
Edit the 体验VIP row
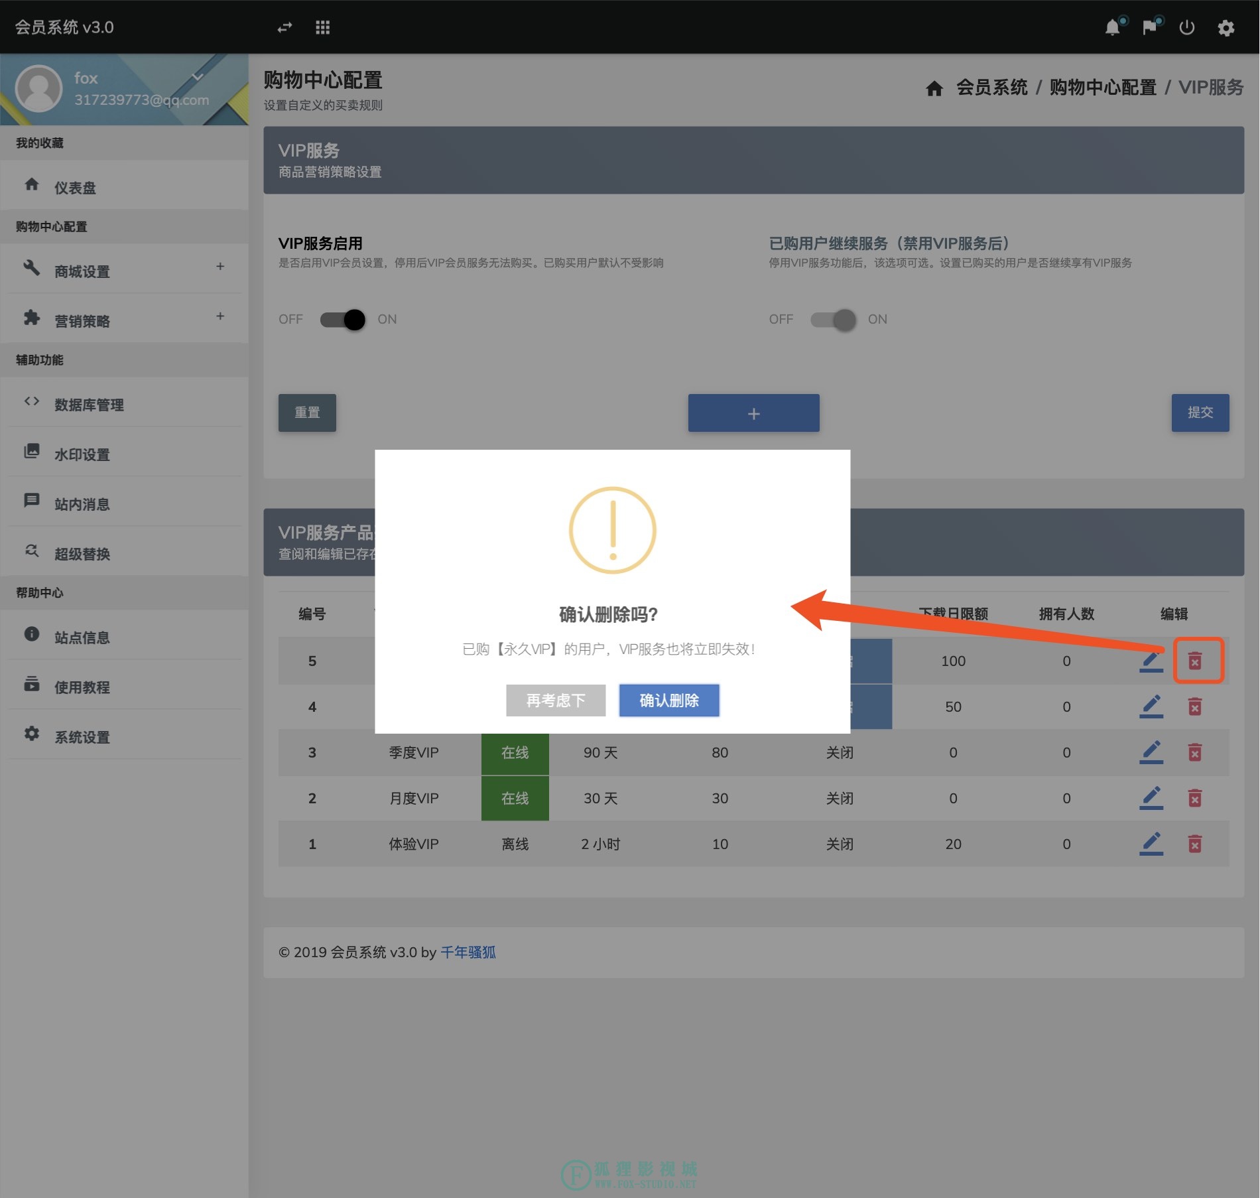tap(1151, 844)
